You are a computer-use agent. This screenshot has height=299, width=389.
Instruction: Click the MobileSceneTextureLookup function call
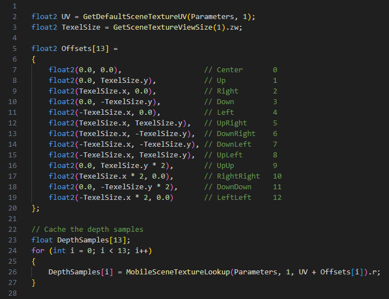click(x=177, y=272)
